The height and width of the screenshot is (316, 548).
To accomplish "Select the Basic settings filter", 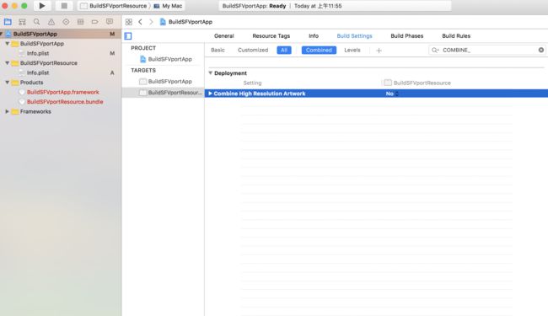I will [218, 51].
